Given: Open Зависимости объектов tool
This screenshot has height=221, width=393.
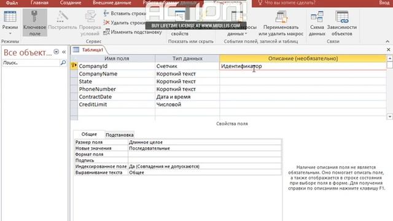Looking at the screenshot, I should (341, 23).
